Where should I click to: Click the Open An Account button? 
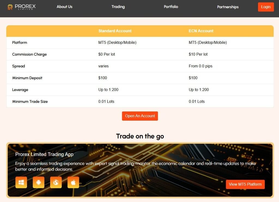[140, 116]
